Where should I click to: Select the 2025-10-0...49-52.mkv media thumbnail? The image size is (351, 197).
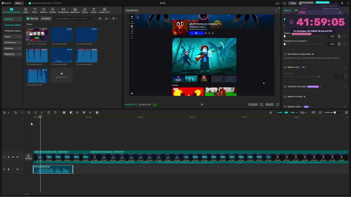(37, 34)
